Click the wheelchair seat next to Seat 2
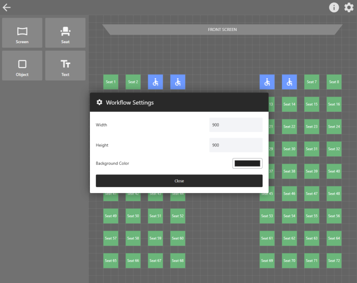357x283 pixels. [155, 82]
